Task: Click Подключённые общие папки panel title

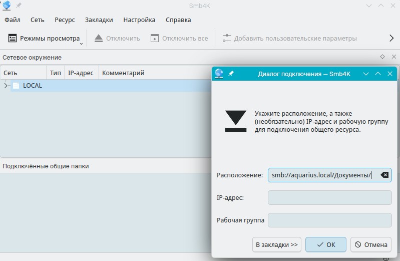Action: 46,166
